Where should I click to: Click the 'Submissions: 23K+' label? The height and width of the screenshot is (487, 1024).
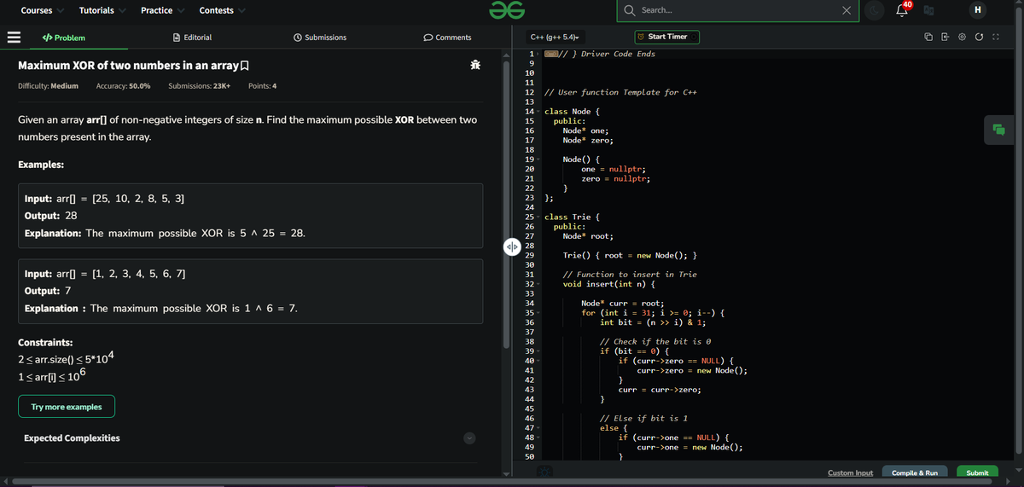pos(200,86)
